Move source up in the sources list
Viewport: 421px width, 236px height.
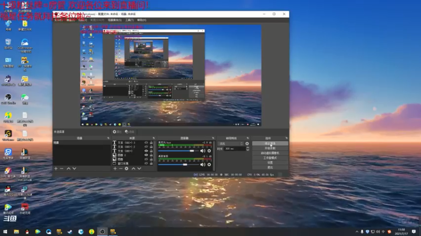pyautogui.click(x=134, y=168)
